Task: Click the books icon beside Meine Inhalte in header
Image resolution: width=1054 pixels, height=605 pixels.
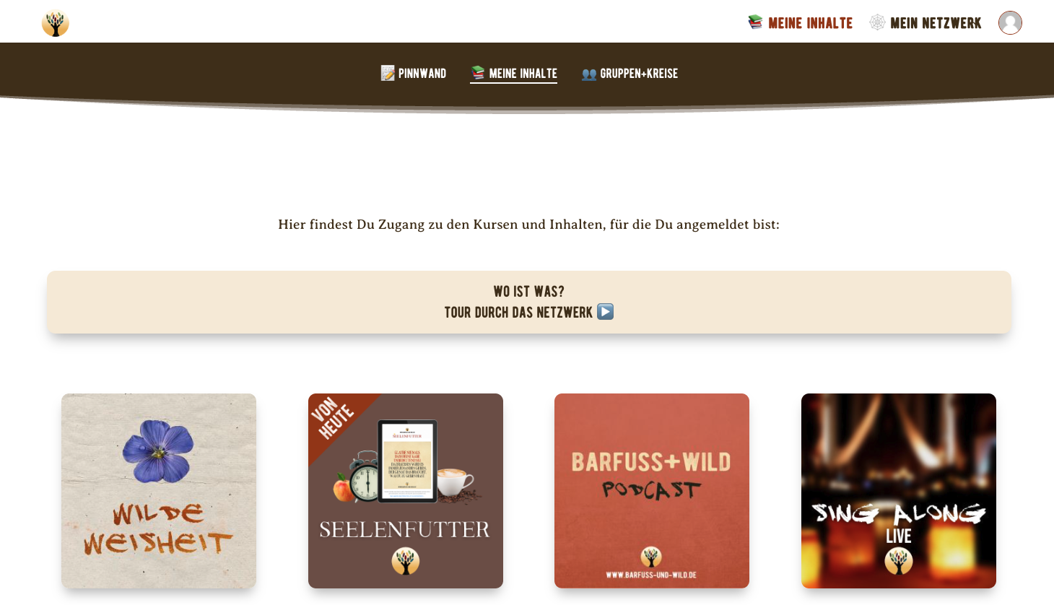Action: pos(755,22)
